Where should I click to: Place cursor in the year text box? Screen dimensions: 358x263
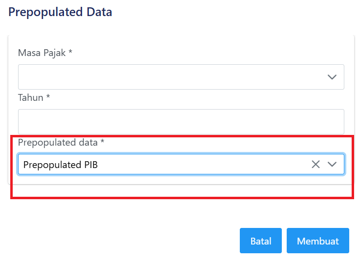click(x=181, y=122)
